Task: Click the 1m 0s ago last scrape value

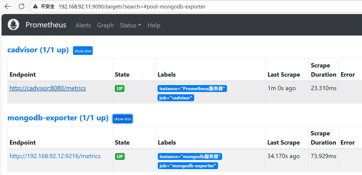Action: tap(282, 88)
